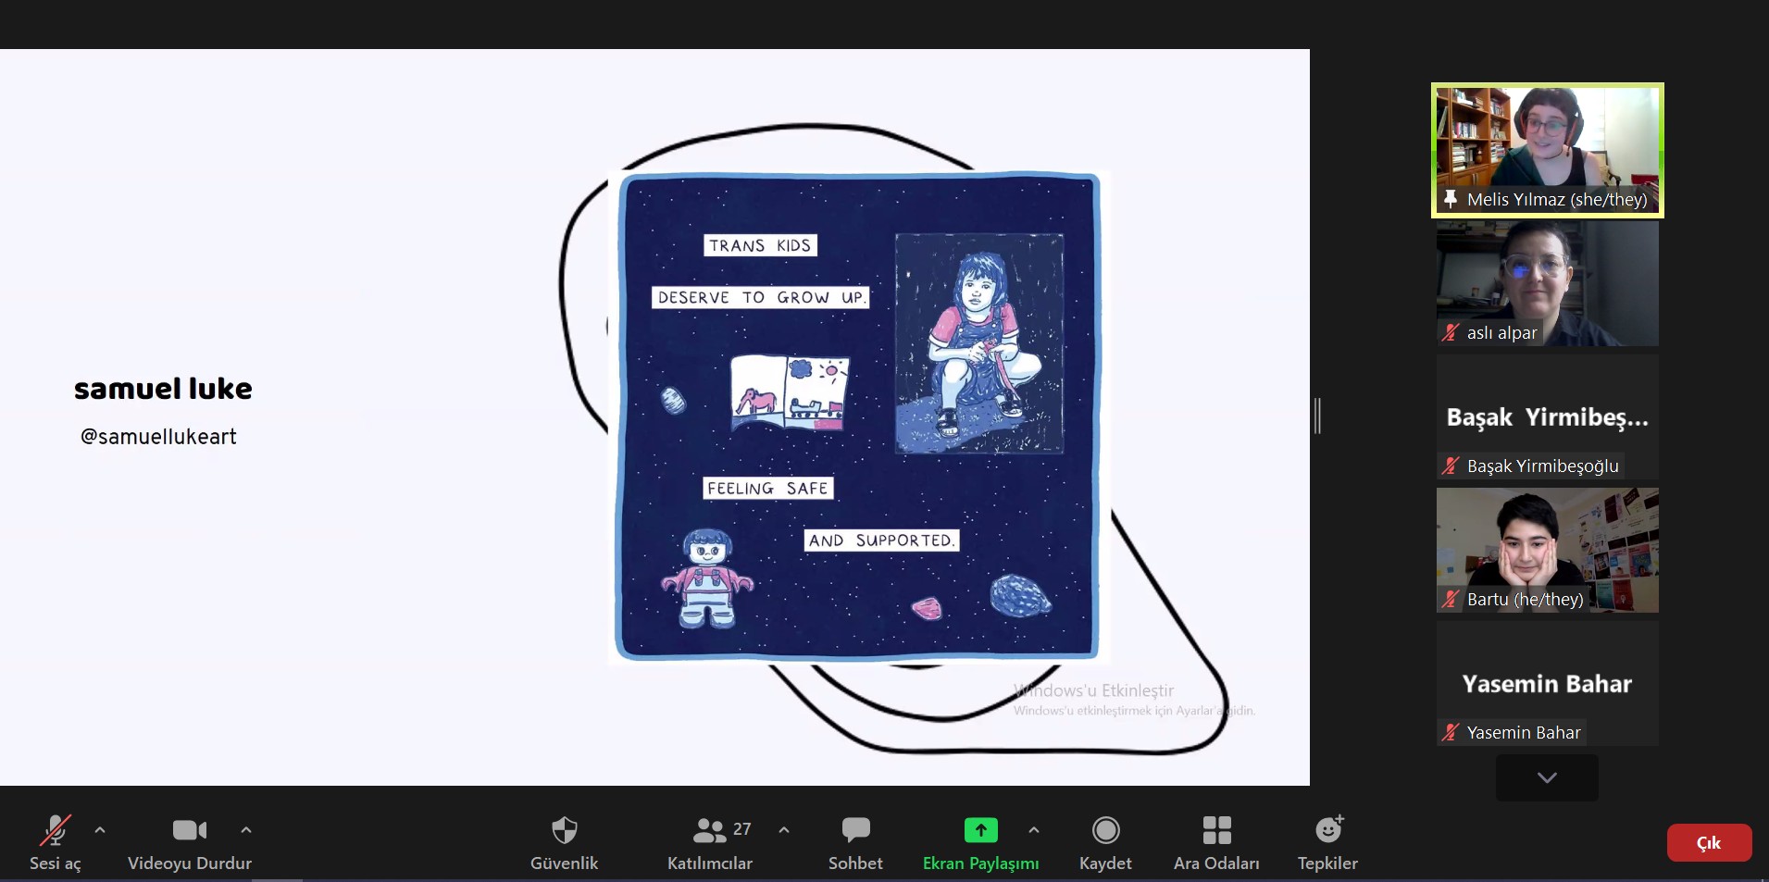
Task: Click the red Çık leave button
Action: tap(1709, 843)
